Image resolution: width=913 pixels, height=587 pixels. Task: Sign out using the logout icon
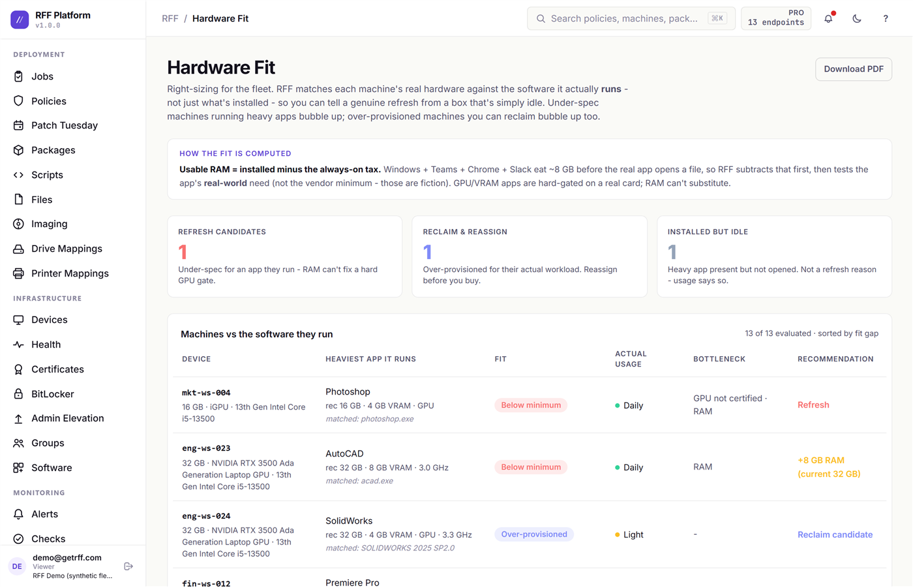(128, 566)
